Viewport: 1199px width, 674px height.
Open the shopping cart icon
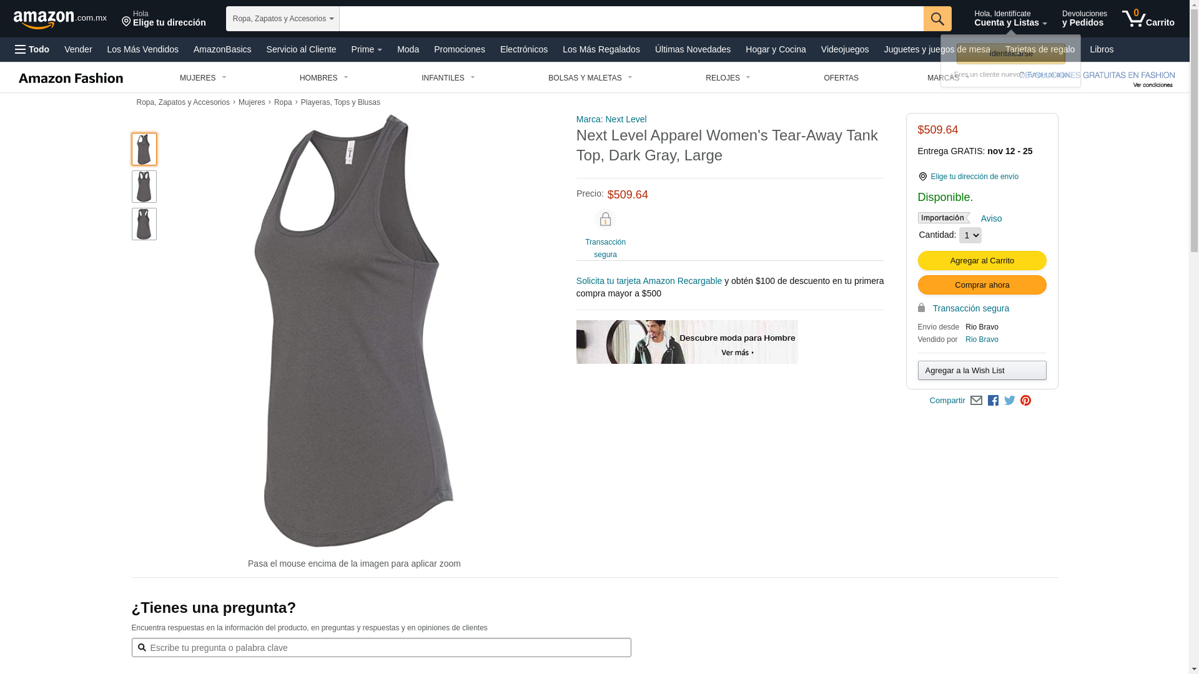(x=1148, y=19)
